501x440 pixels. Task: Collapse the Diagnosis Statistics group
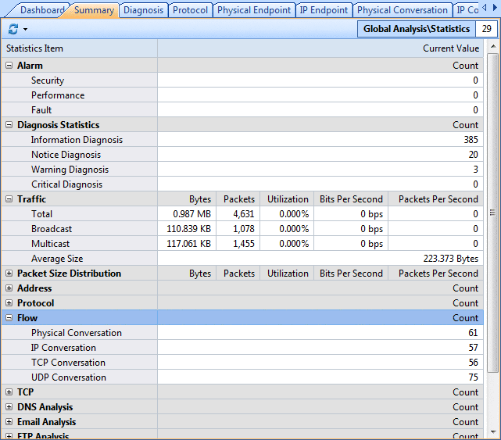(x=9, y=125)
